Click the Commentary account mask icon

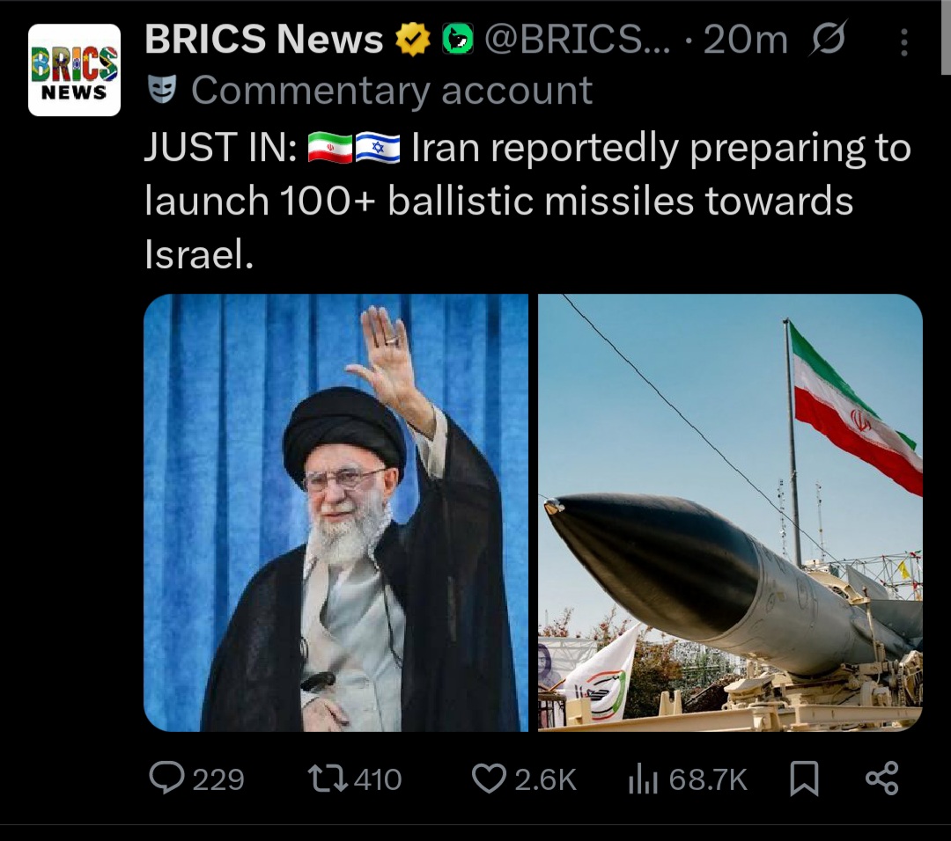(163, 89)
